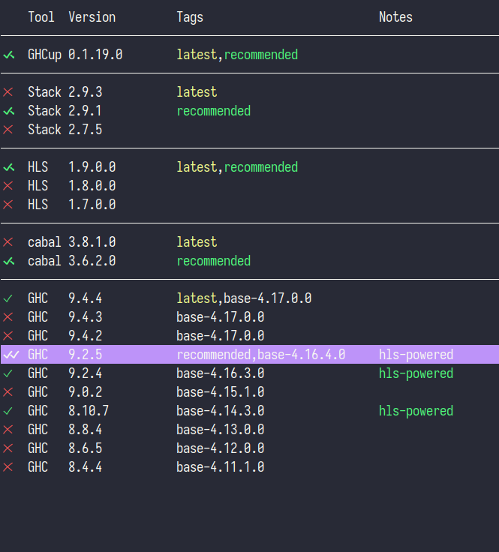Select GHC version 9.4.2 text
The width and height of the screenshot is (499, 552).
[x=86, y=335]
